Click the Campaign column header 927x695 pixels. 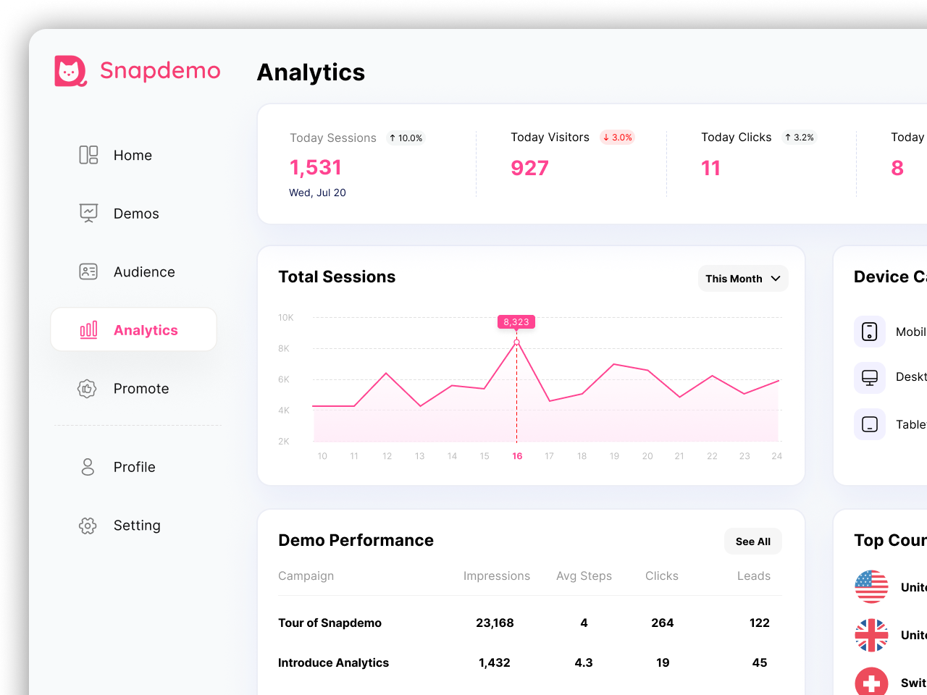(x=306, y=576)
